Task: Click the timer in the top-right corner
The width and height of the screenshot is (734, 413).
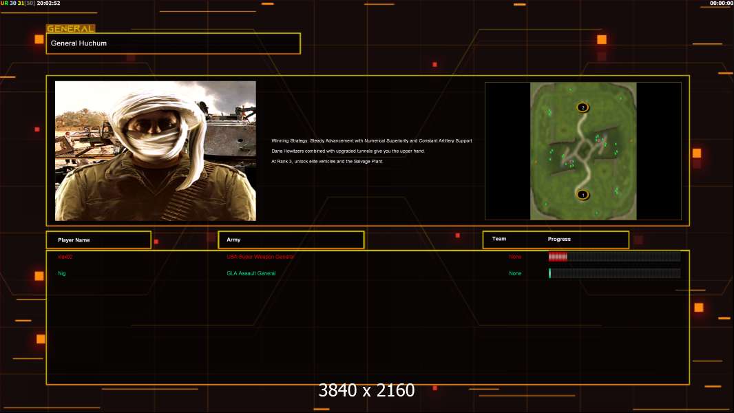Action: [x=722, y=3]
